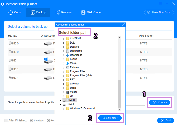
Task: Close the Select folder path dialog
Action: (123, 25)
